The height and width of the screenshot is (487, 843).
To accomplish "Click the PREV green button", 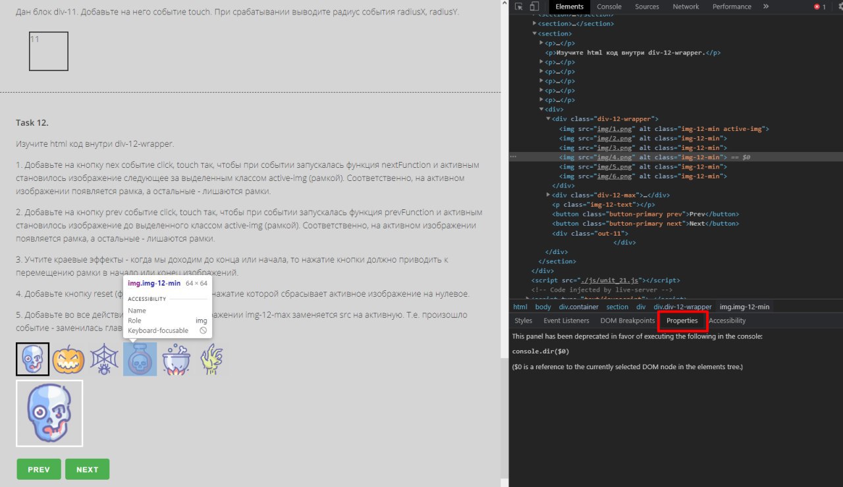I will click(39, 469).
